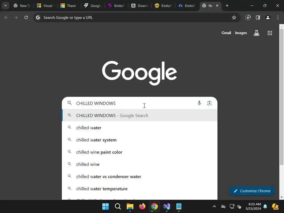This screenshot has height=213, width=284.
Task: Open the Gmail link
Action: click(226, 33)
